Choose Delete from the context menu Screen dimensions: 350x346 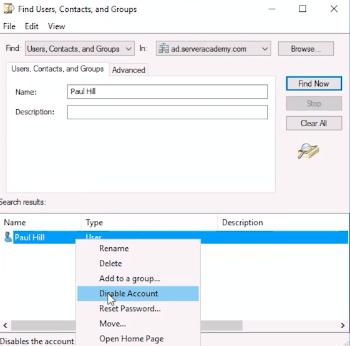[138, 264]
